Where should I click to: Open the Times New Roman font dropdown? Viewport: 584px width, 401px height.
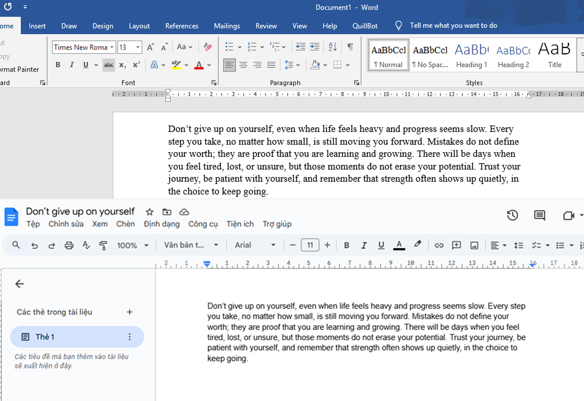click(112, 47)
